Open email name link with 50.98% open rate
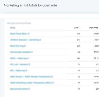Image resolution: width=99 pixels, height=99 pixels. 30,77
